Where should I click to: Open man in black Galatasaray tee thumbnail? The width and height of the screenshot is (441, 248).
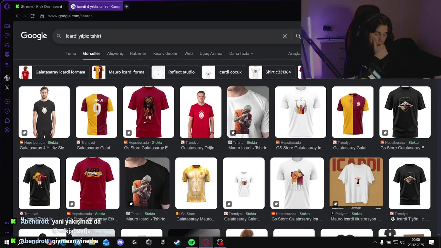coord(44,112)
